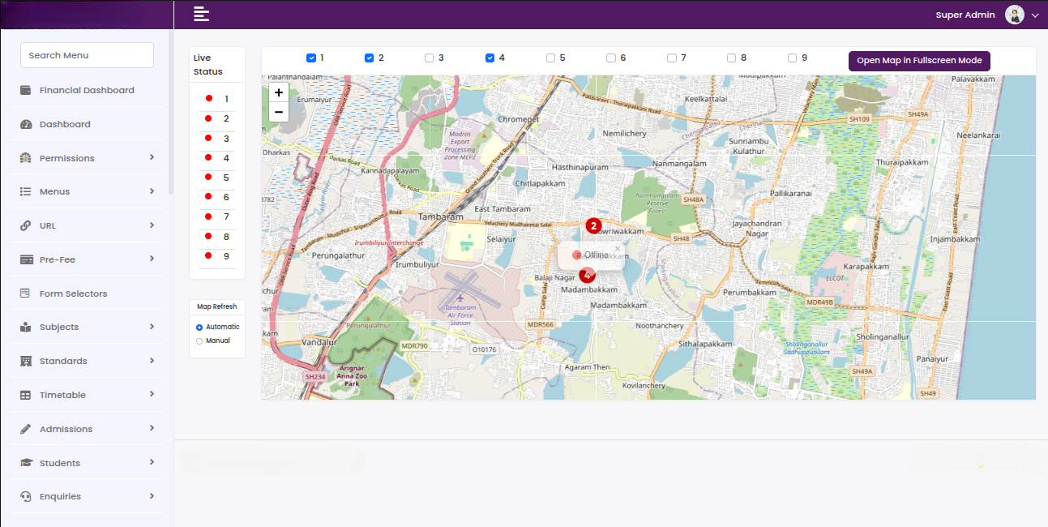Image resolution: width=1048 pixels, height=527 pixels.
Task: Click the Standards building icon
Action: (x=25, y=361)
